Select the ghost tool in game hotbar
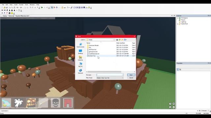 [x=18, y=103]
